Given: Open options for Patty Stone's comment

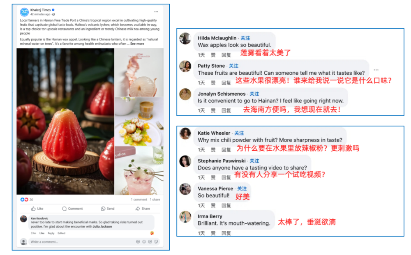Looking at the screenshot, I should click(376, 70).
